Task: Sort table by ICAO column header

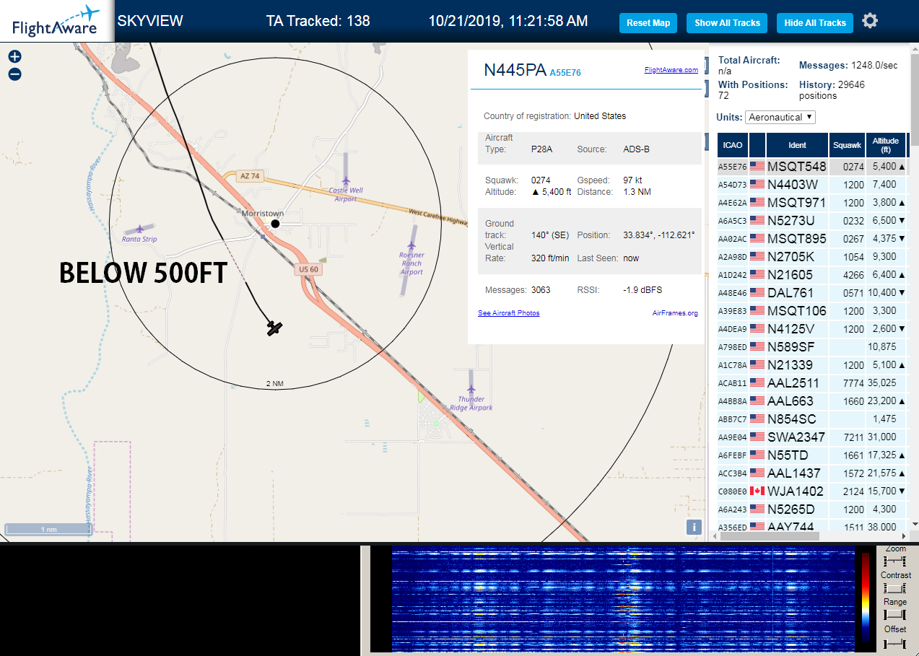Action: pyautogui.click(x=733, y=145)
